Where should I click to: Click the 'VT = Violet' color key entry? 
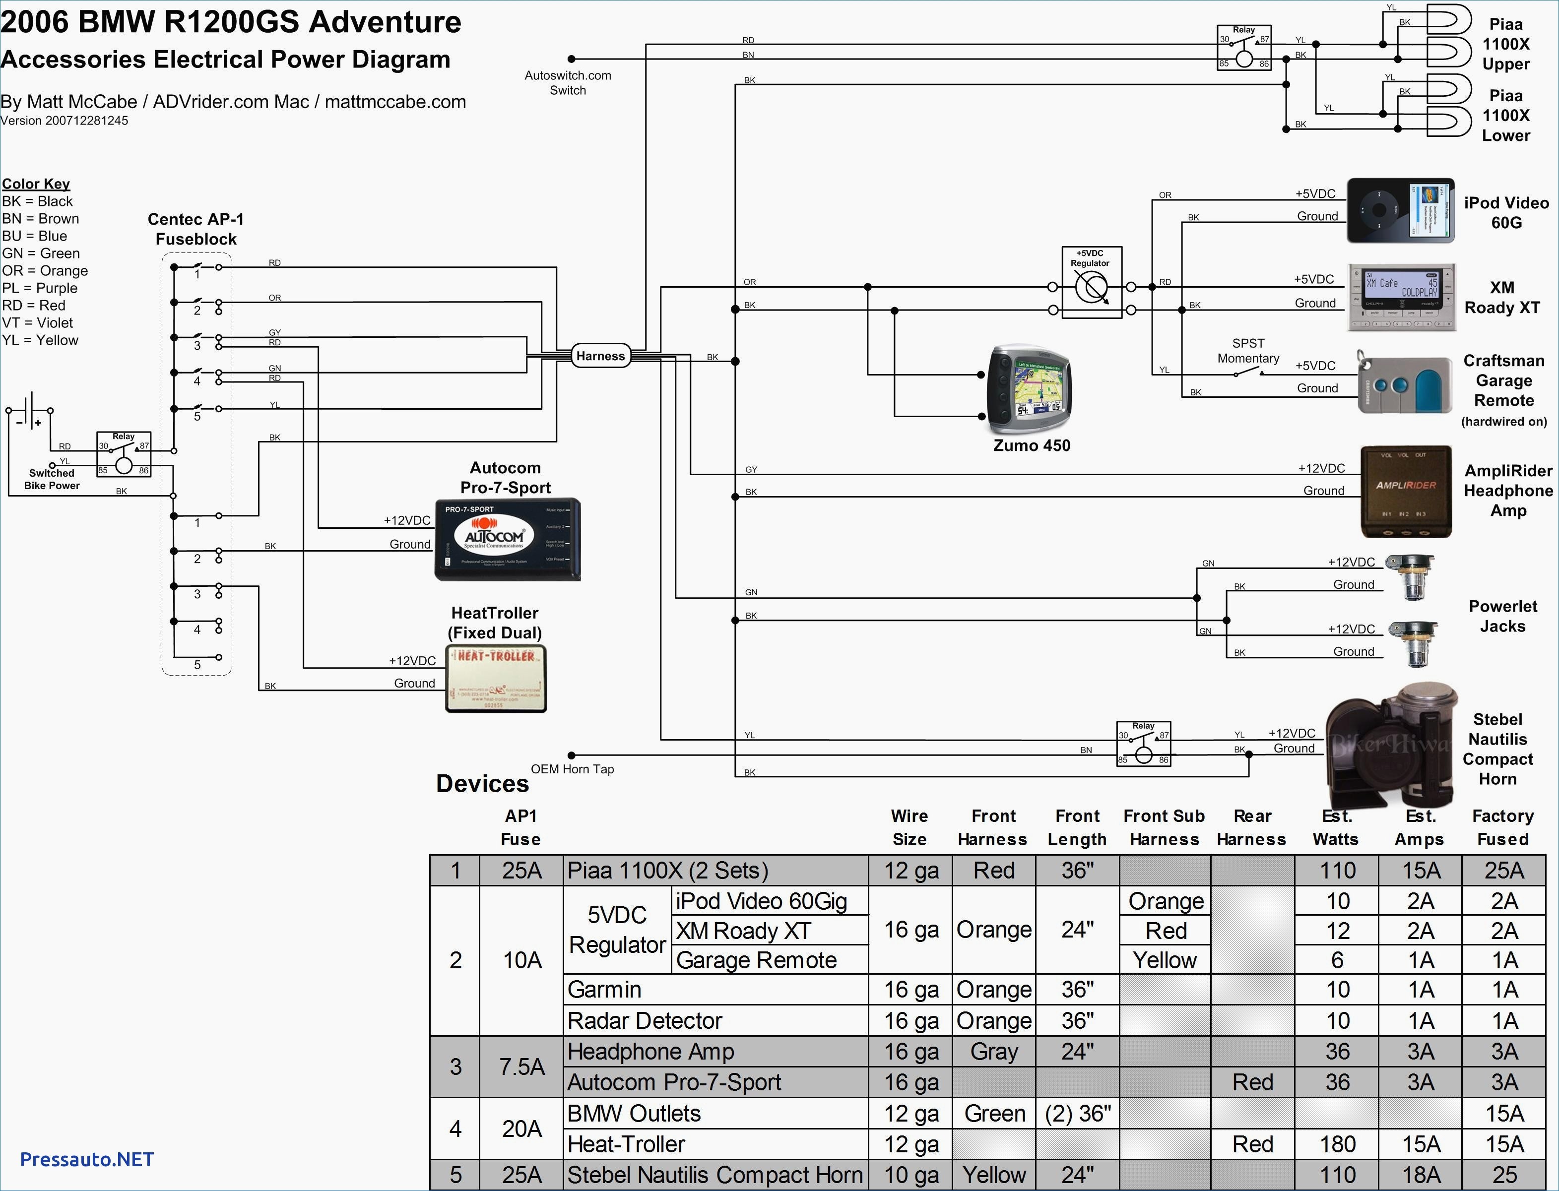tap(37, 322)
